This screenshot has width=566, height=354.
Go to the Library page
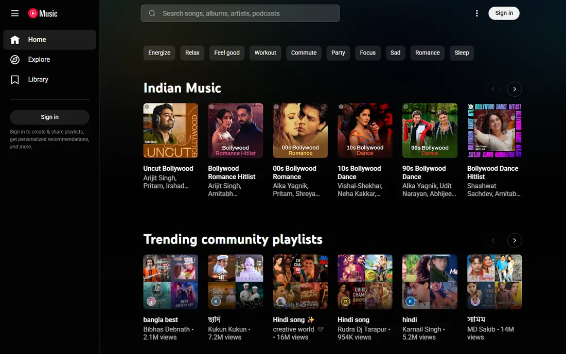click(x=49, y=79)
